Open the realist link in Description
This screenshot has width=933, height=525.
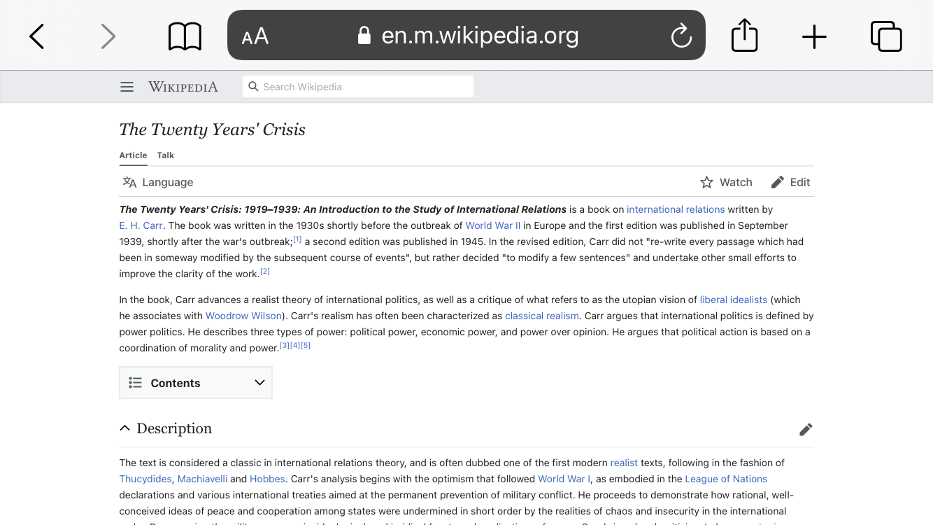(624, 463)
